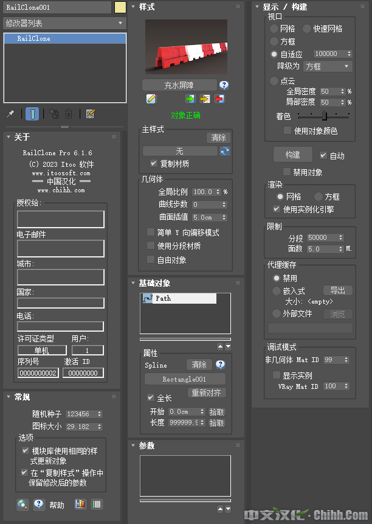
Task: Select Path item in base objects list
Action: pos(179,298)
